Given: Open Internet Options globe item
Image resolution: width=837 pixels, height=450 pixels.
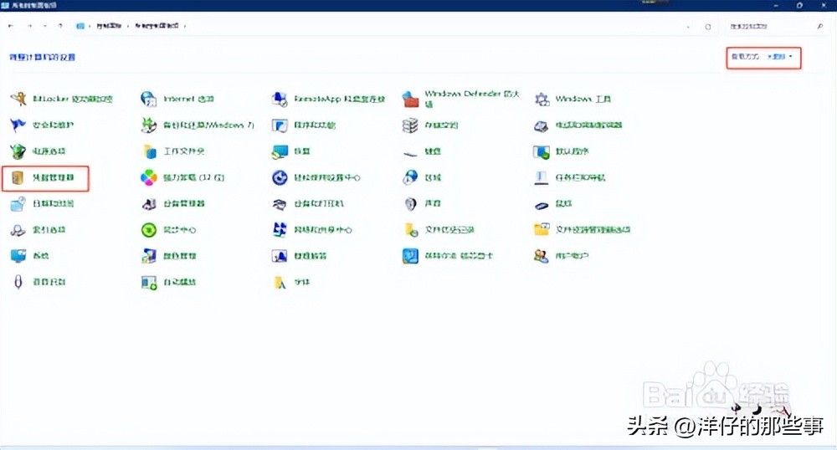Looking at the screenshot, I should (x=177, y=99).
